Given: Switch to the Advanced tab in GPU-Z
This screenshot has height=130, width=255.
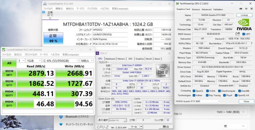Looking at the screenshot, I should tap(206, 9).
